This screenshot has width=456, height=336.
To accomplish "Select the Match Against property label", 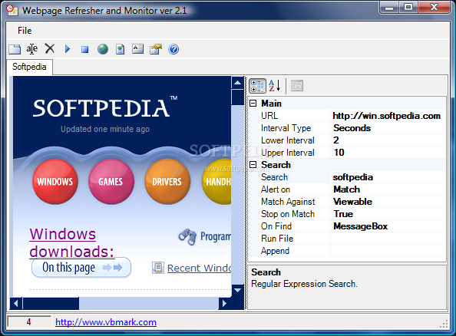I will 288,202.
